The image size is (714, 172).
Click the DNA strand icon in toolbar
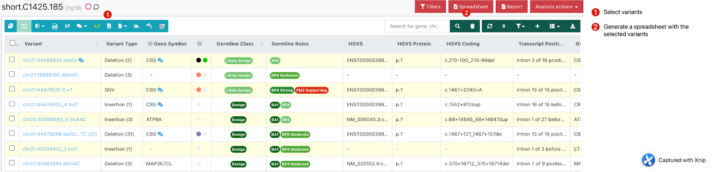[149, 26]
